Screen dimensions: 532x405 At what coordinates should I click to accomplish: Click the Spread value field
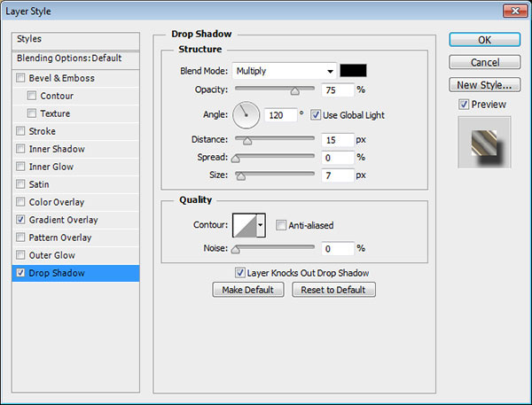(x=338, y=158)
